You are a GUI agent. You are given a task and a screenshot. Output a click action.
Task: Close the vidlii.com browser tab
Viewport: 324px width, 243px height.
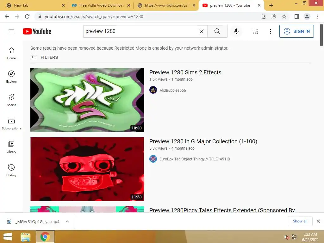194,5
